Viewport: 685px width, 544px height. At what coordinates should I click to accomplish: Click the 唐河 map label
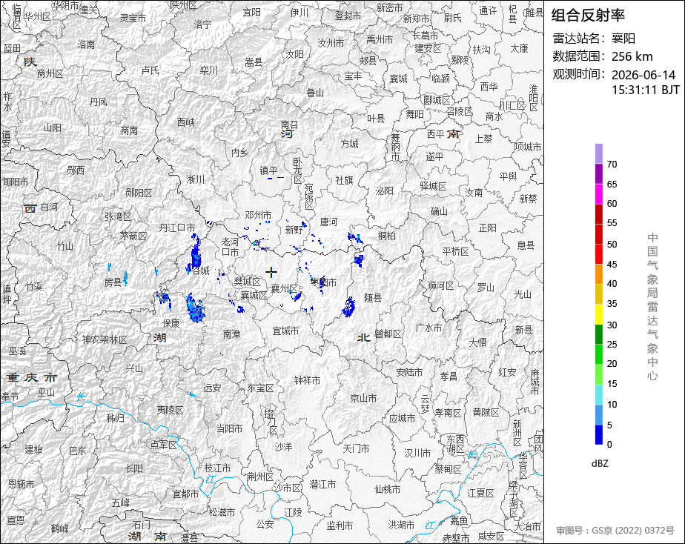tap(328, 222)
